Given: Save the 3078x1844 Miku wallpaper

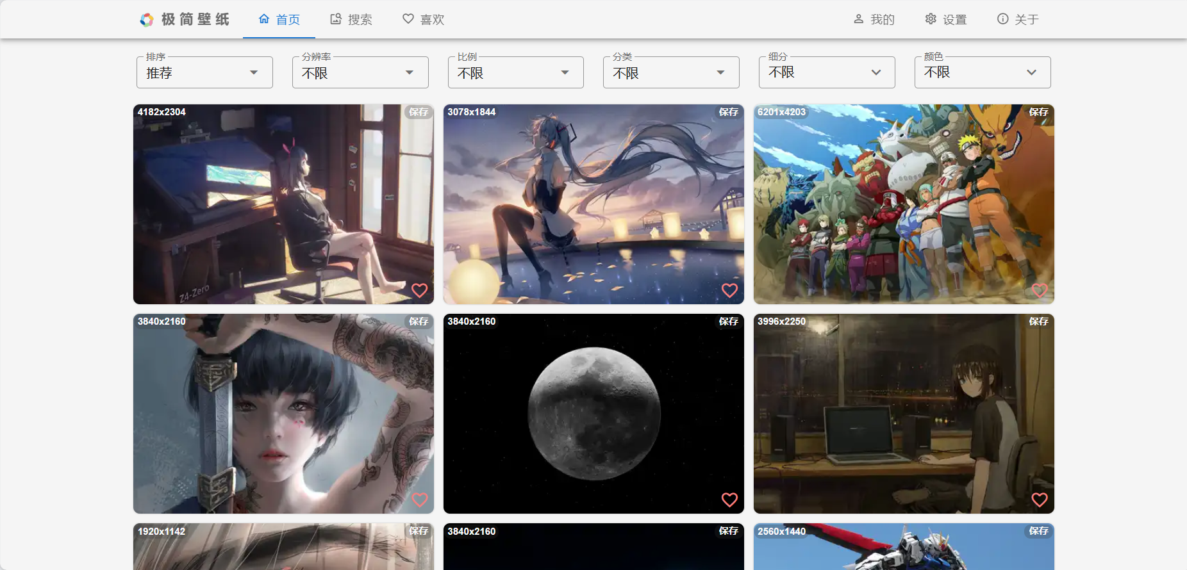Looking at the screenshot, I should (x=729, y=112).
